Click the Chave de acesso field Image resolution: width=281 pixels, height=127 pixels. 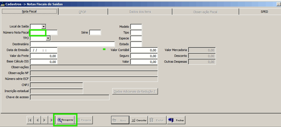[x=70, y=97]
